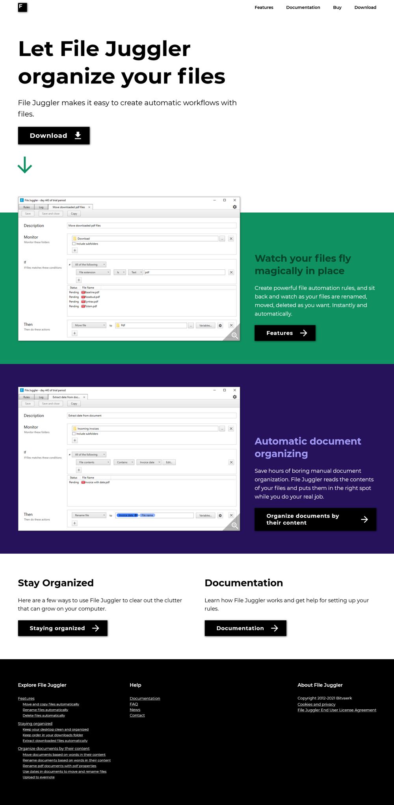Viewport: 394px width, 805px height.
Task: Open Organize documents by their content footer link
Action: click(x=54, y=749)
